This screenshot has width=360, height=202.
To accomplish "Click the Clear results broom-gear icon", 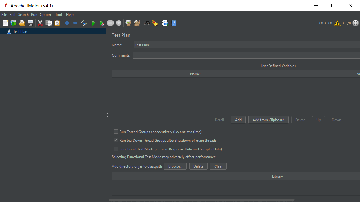I will click(128, 23).
